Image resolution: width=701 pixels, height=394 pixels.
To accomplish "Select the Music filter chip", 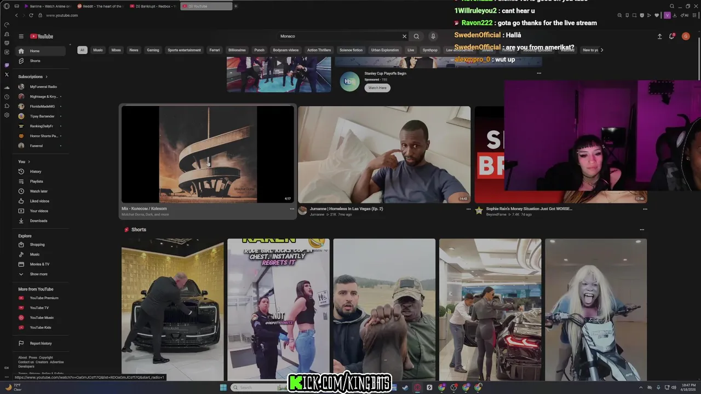I will coord(98,50).
